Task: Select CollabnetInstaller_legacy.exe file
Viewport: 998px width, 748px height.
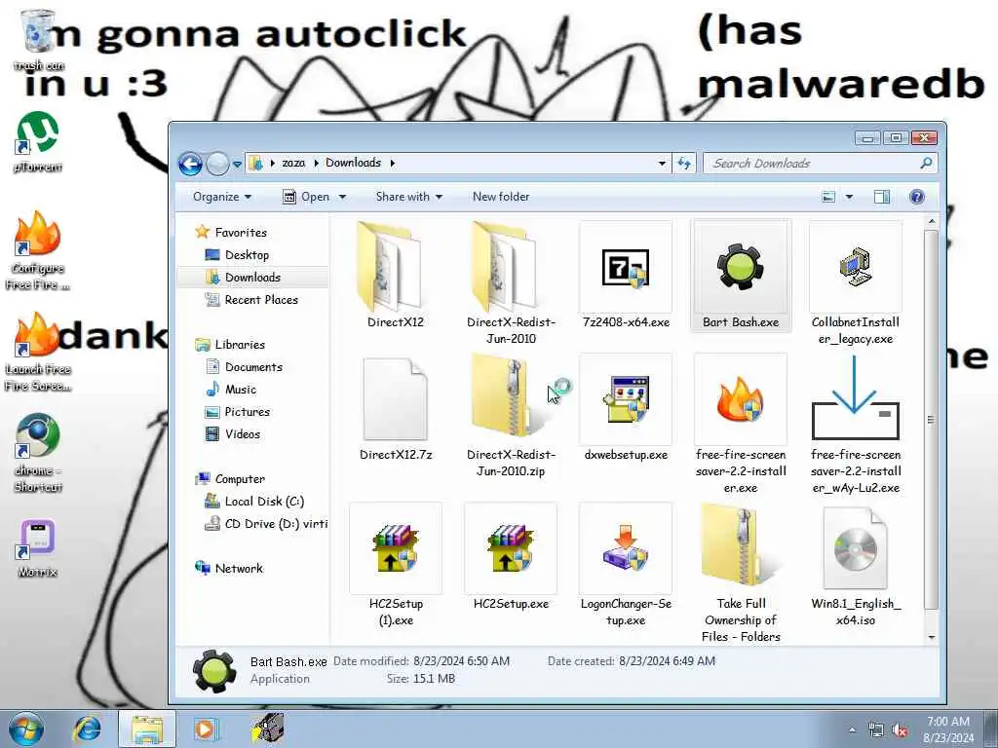Action: pyautogui.click(x=856, y=283)
